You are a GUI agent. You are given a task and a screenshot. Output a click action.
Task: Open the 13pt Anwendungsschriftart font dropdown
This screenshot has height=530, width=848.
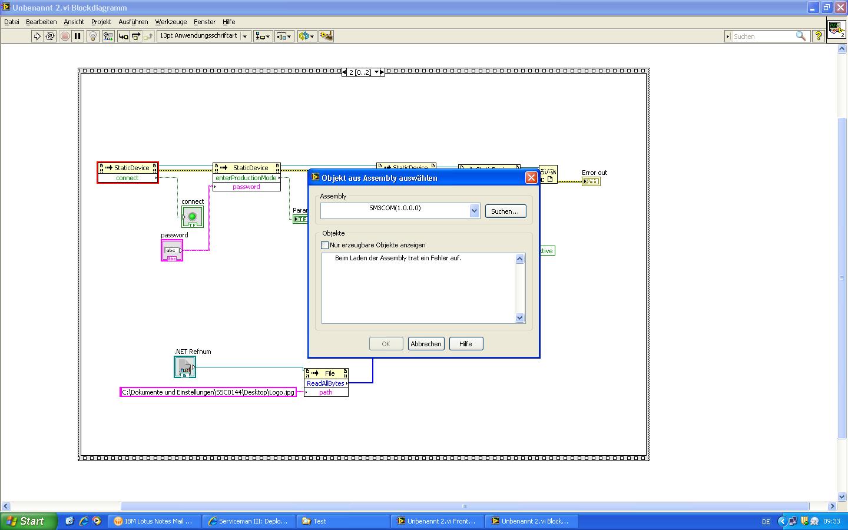click(204, 36)
